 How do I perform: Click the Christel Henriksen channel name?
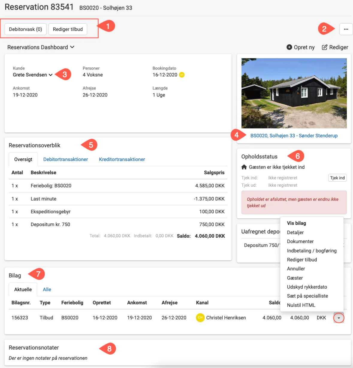[x=226, y=318]
